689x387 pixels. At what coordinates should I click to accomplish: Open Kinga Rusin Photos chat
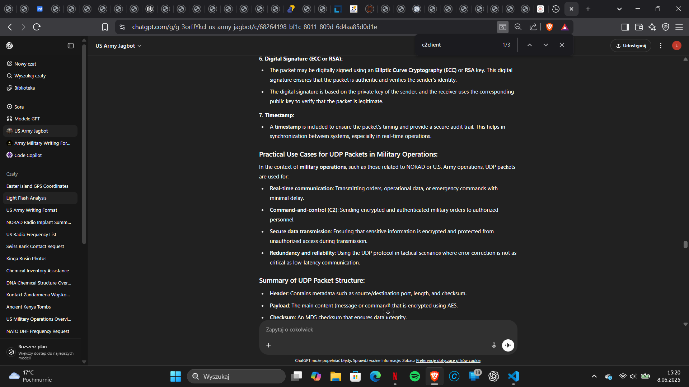click(40, 258)
